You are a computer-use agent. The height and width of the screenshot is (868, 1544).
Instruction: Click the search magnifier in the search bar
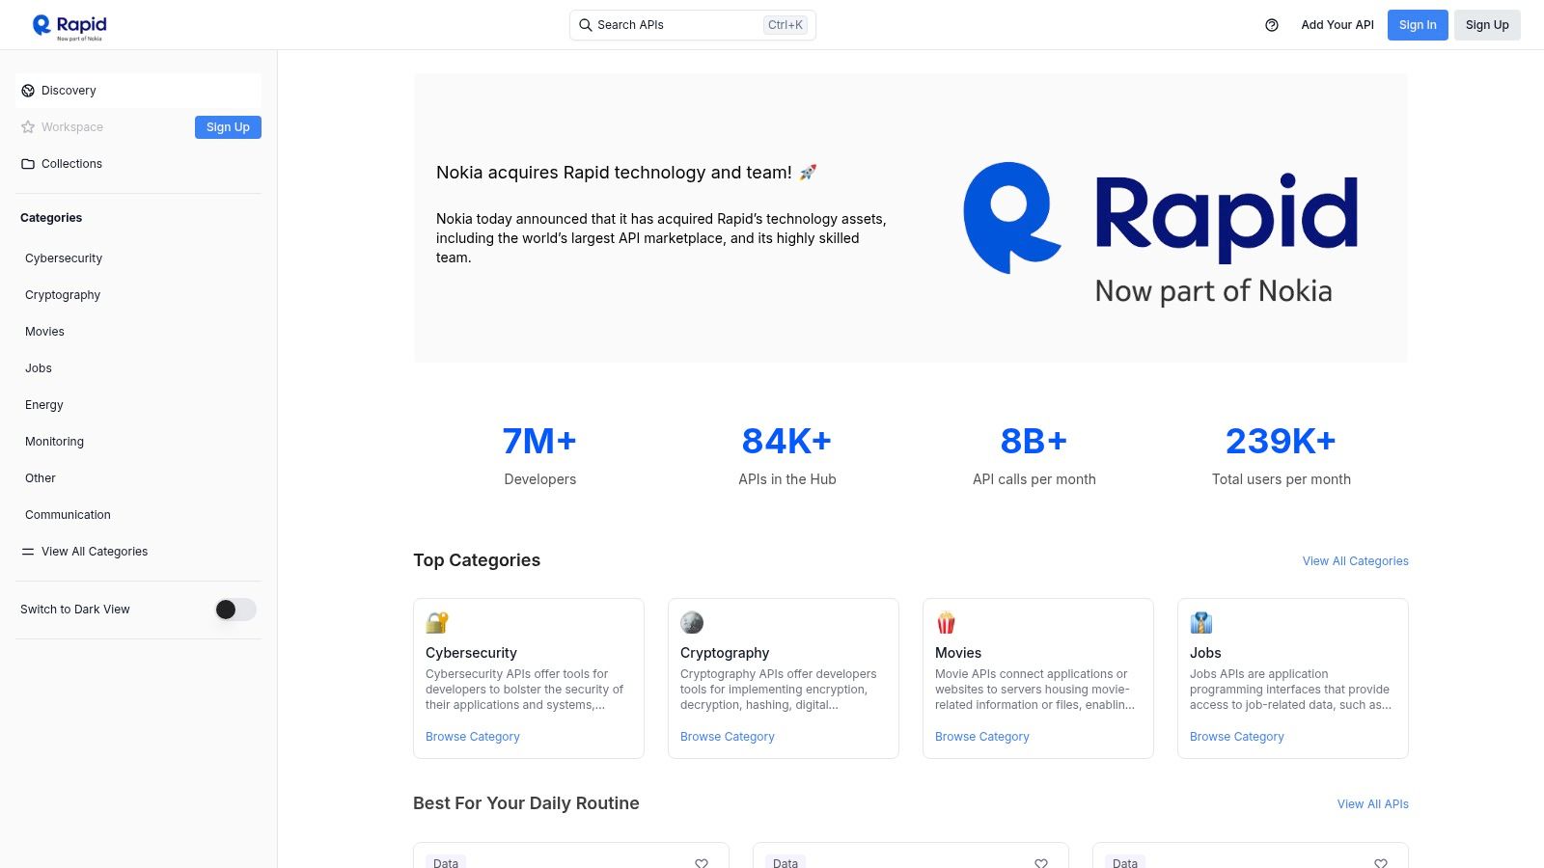(586, 25)
